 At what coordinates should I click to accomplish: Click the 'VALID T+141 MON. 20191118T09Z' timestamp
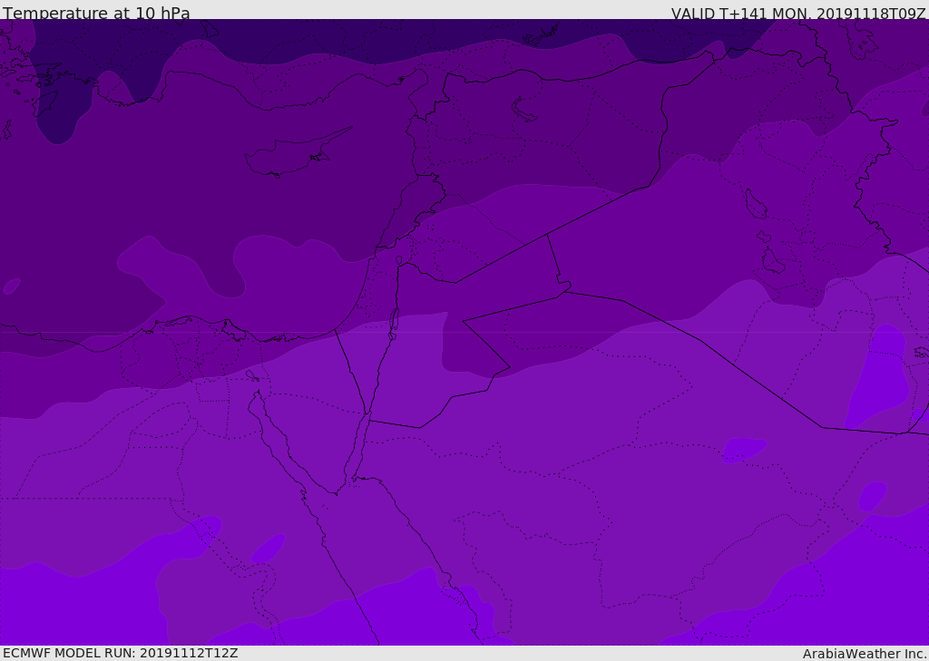pyautogui.click(x=798, y=13)
